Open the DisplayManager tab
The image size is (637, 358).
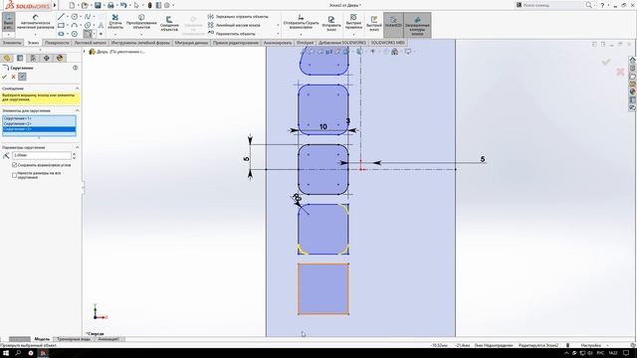[60, 58]
